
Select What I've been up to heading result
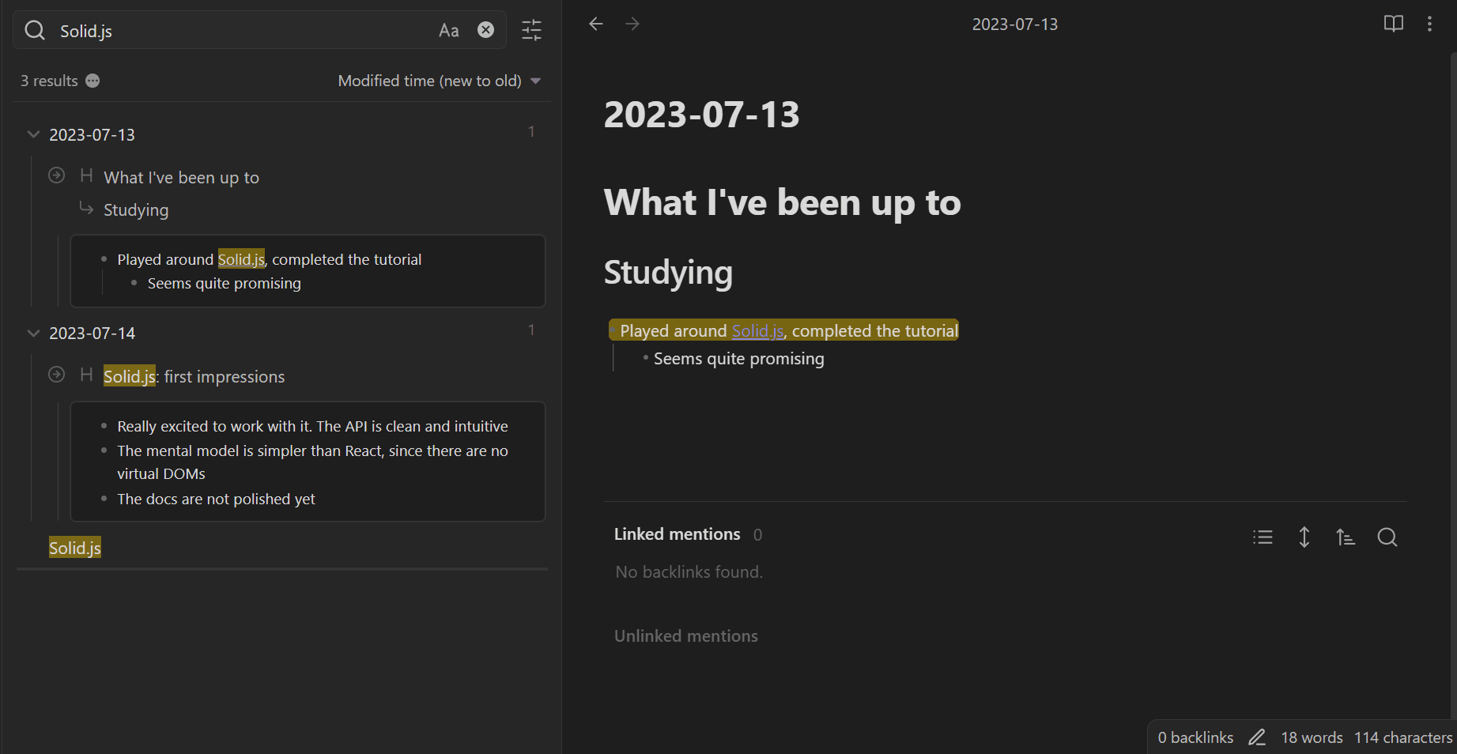pyautogui.click(x=181, y=178)
